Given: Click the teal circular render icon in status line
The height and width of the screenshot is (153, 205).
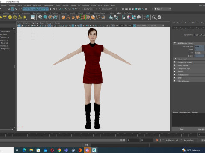Looking at the screenshot, I should point(136,9).
